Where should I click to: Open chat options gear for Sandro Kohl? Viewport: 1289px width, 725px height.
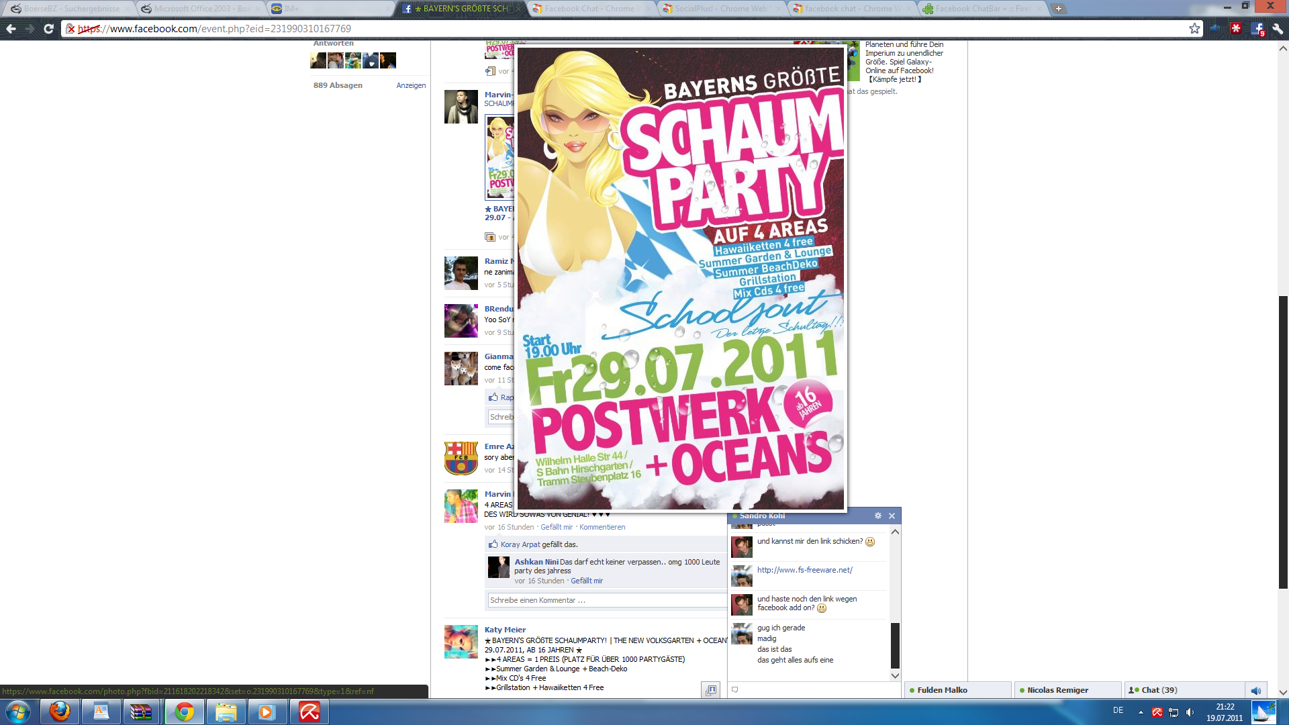(878, 516)
